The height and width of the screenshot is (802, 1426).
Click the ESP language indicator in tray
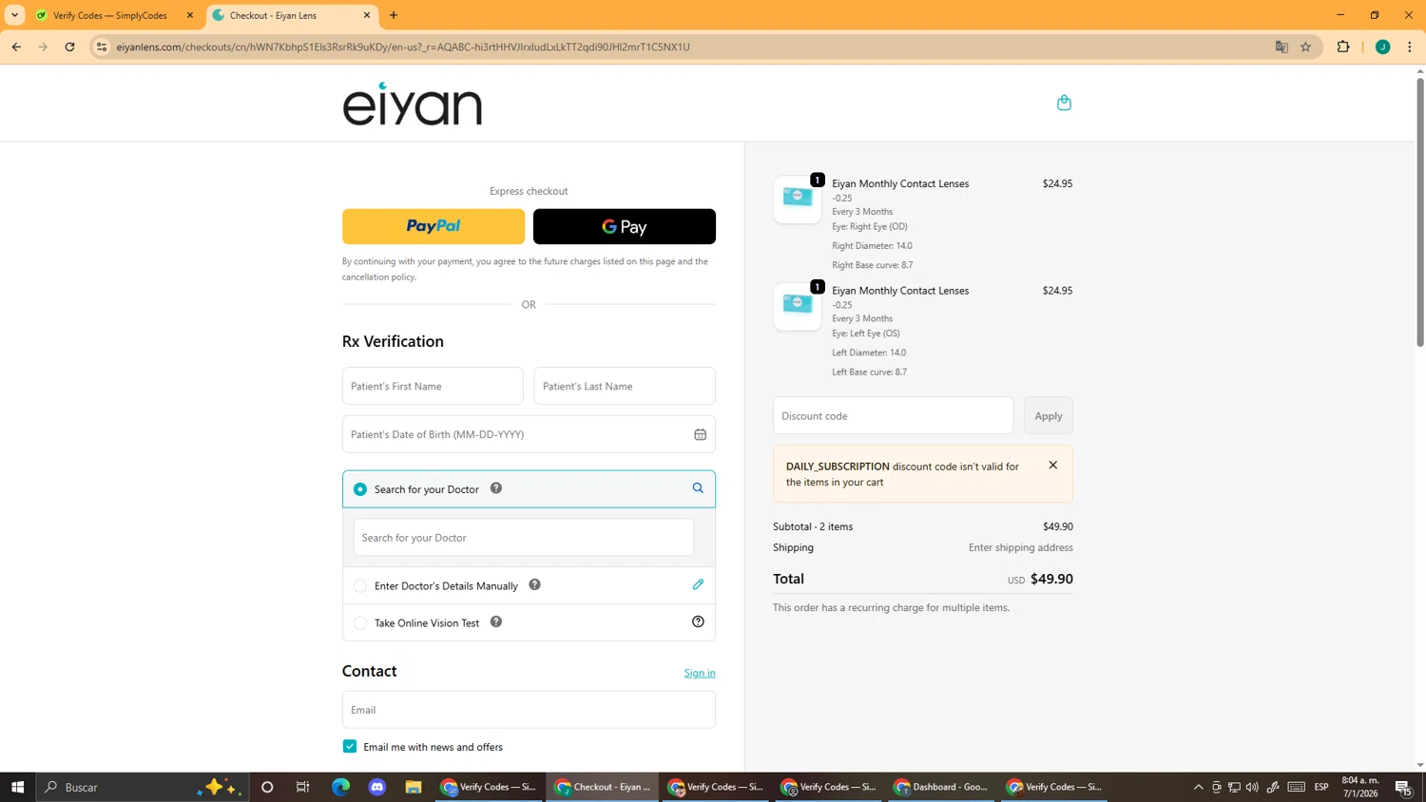(x=1321, y=787)
